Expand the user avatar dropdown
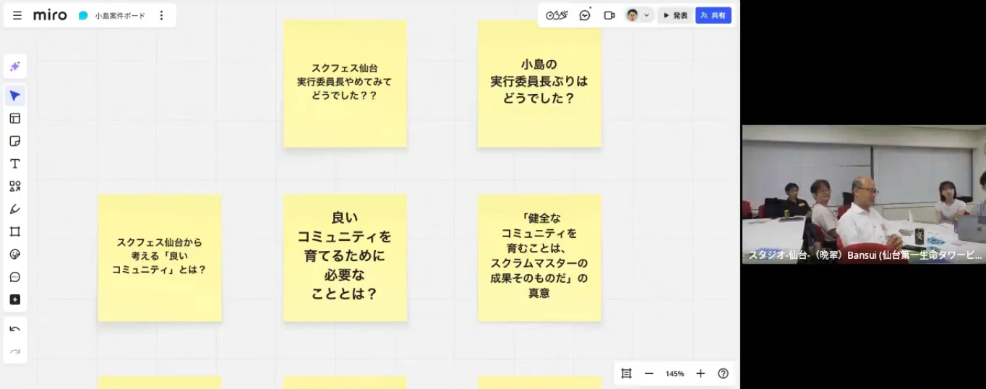Screen dimensions: 986x389 [638, 15]
